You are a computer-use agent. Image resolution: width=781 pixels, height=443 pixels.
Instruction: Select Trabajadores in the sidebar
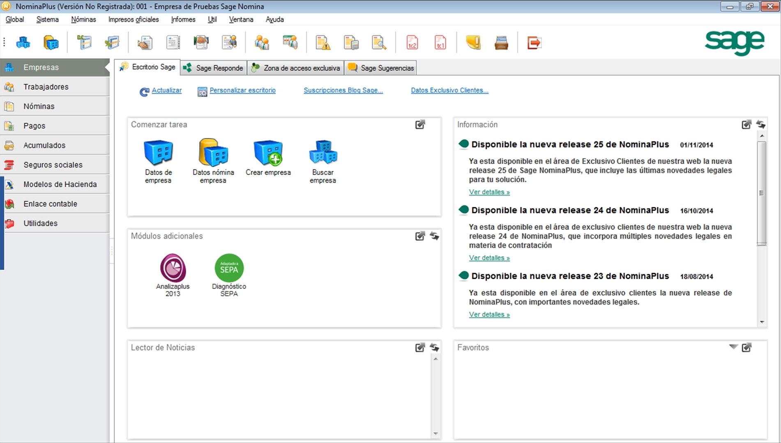(55, 87)
